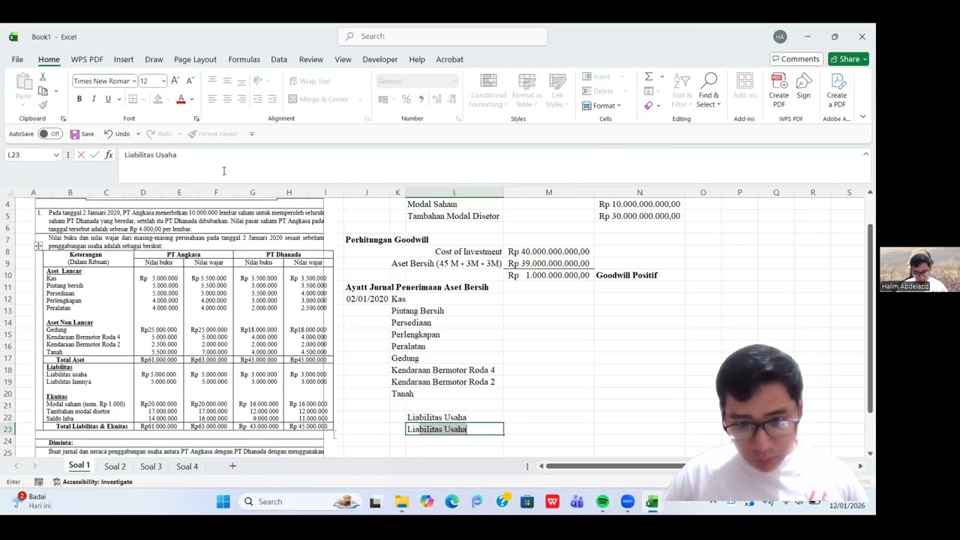The height and width of the screenshot is (540, 960).
Task: Click the Cut scissors icon
Action: pos(43,77)
